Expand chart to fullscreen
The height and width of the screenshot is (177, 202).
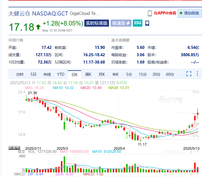(x=189, y=74)
